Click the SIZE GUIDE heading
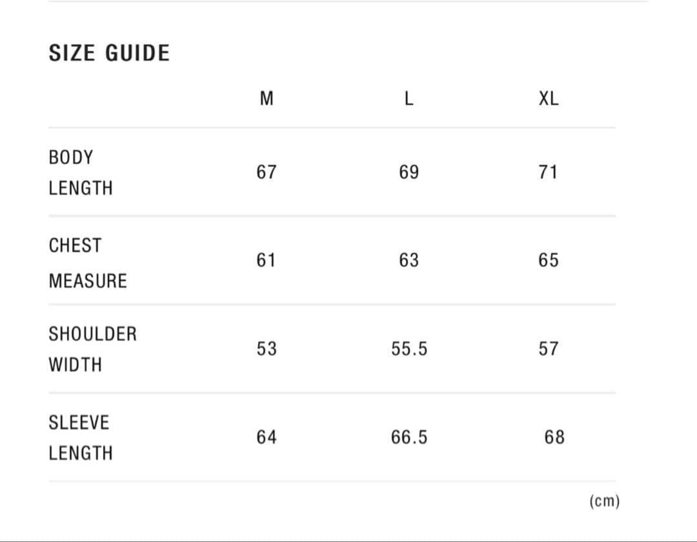697x542 pixels. click(x=109, y=53)
